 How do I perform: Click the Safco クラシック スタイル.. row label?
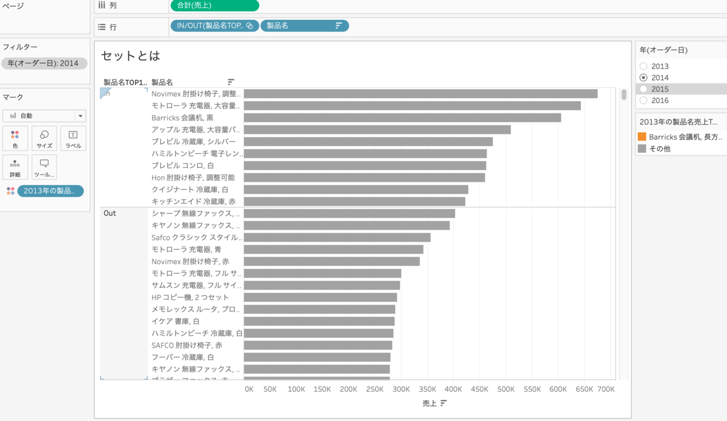[x=196, y=237]
